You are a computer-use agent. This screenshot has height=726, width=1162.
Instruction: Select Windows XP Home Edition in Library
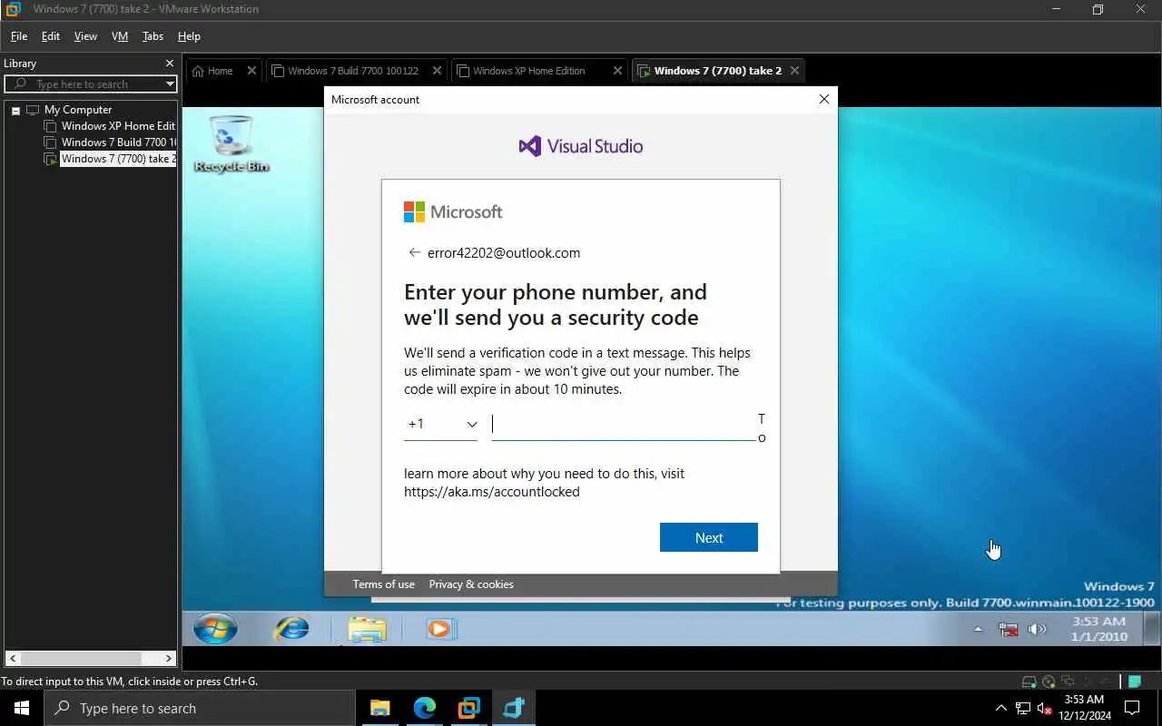(110, 126)
